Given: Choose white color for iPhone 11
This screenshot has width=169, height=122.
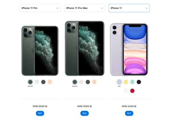Looking at the screenshot, I should tap(126, 91).
